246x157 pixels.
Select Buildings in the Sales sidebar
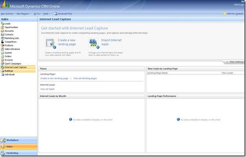pyautogui.click(x=9, y=71)
